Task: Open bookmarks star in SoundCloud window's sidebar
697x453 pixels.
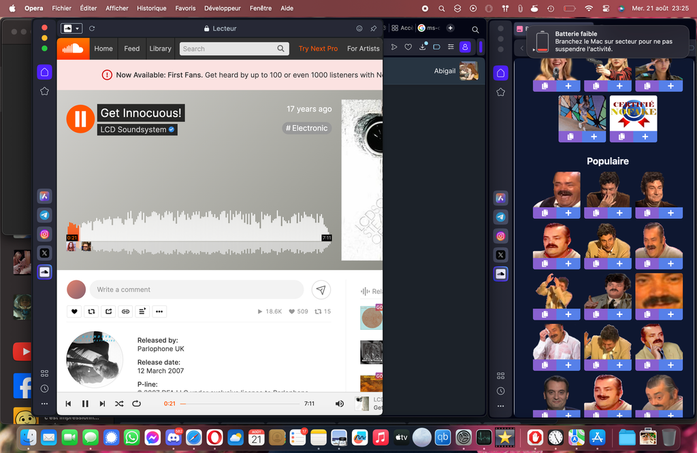Action: click(x=44, y=91)
